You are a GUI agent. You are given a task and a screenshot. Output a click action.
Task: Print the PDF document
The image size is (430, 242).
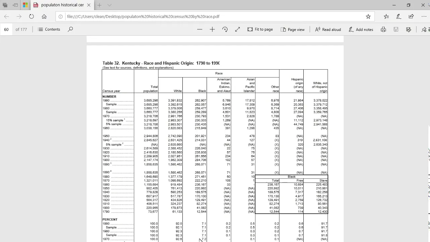click(x=383, y=29)
